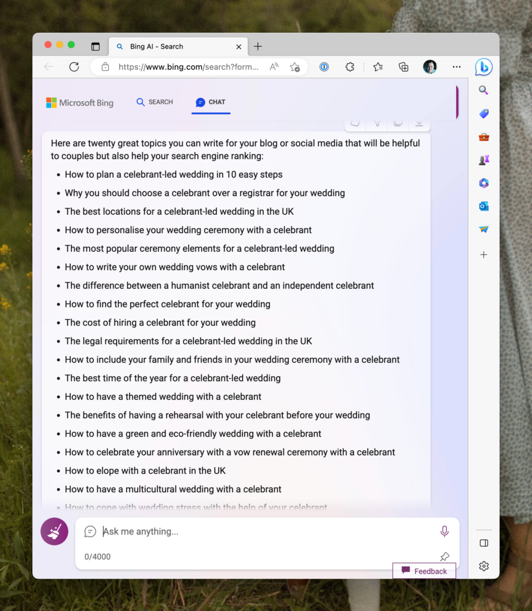Image resolution: width=532 pixels, height=611 pixels.
Task: Open the Games chess-piece sidebar icon
Action: 484,160
